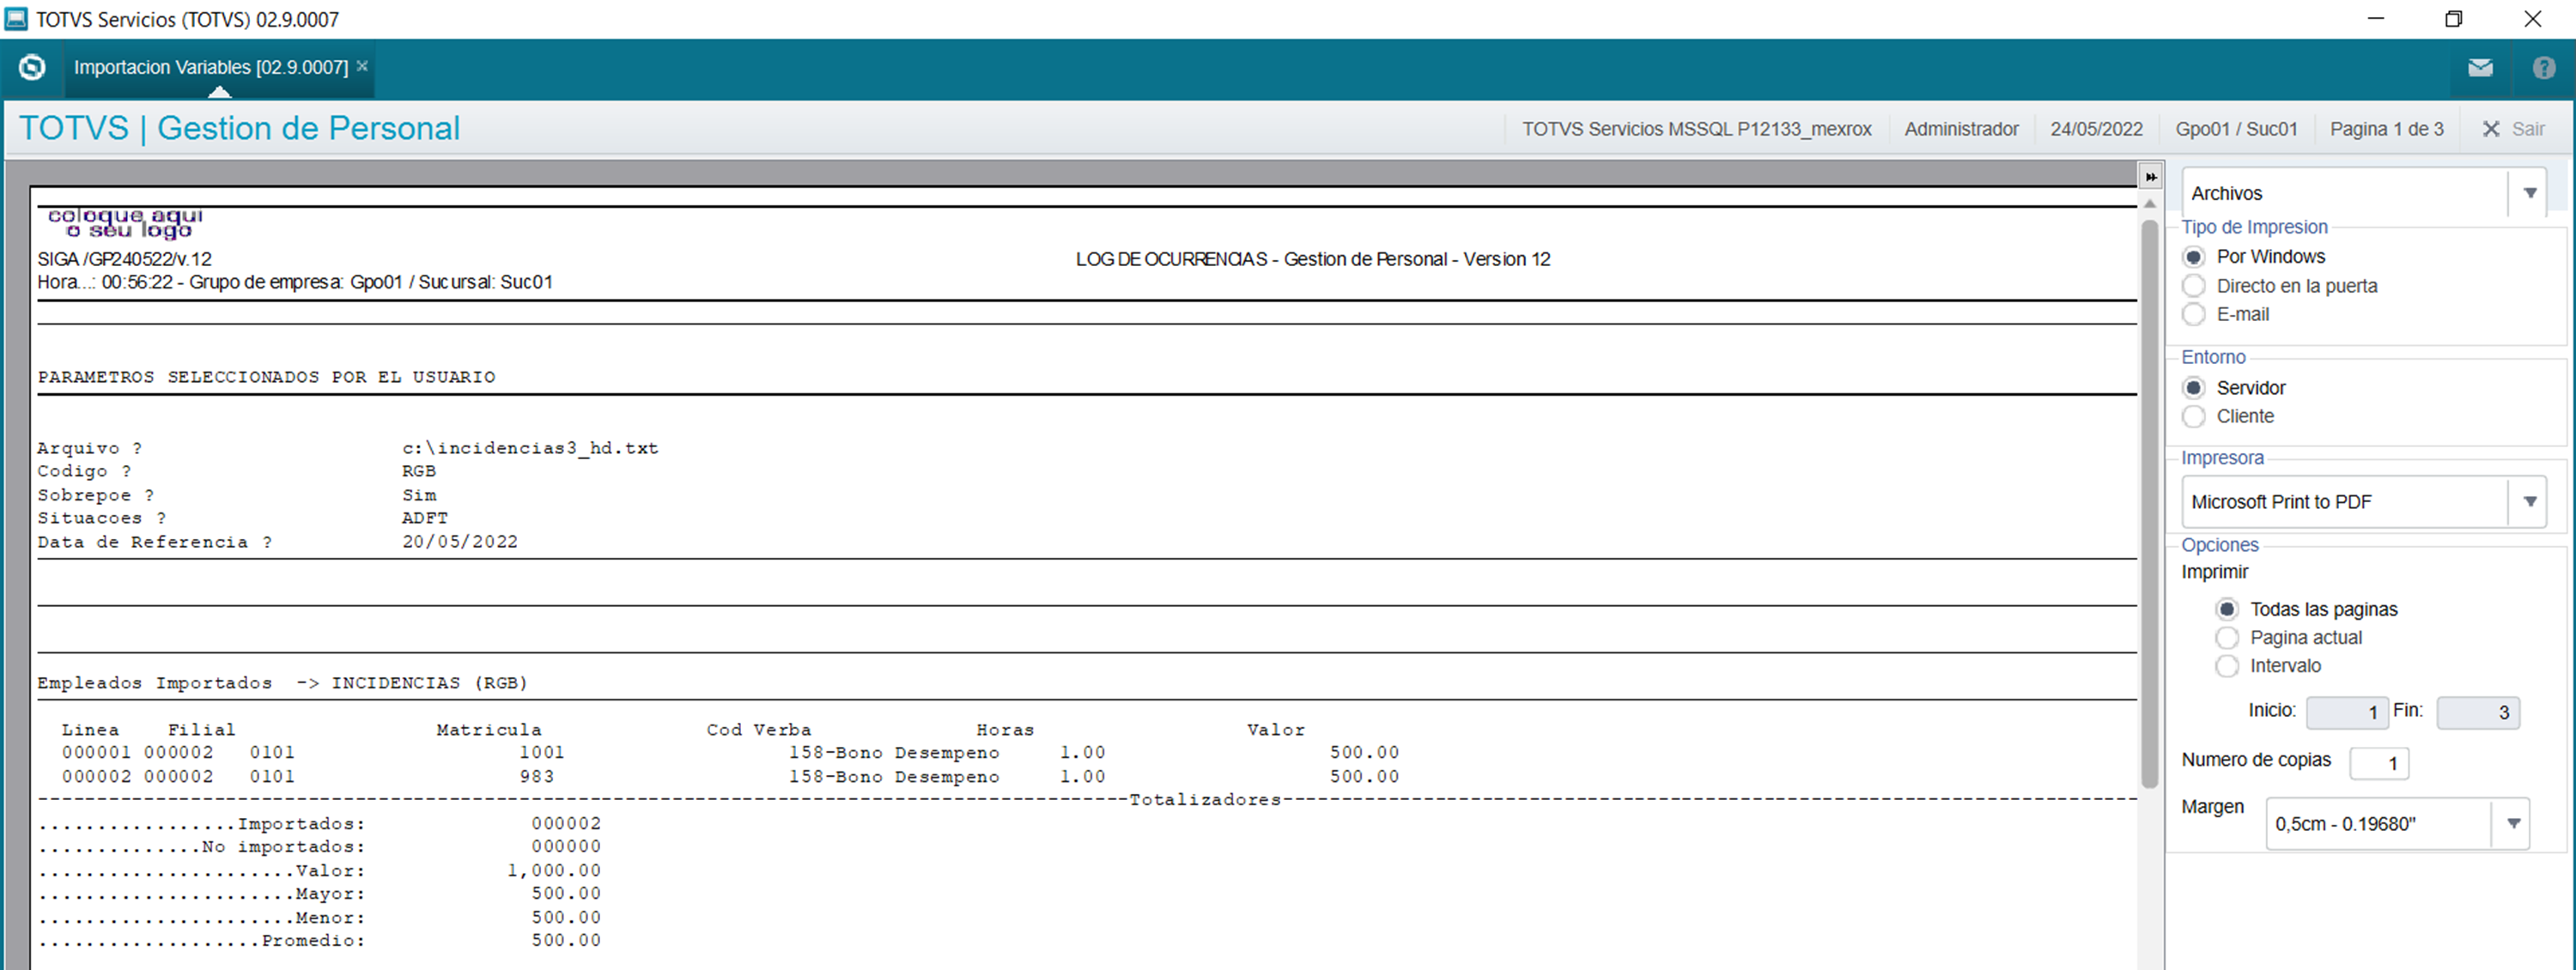Select E-mail print type
The height and width of the screenshot is (970, 2576).
[2194, 314]
